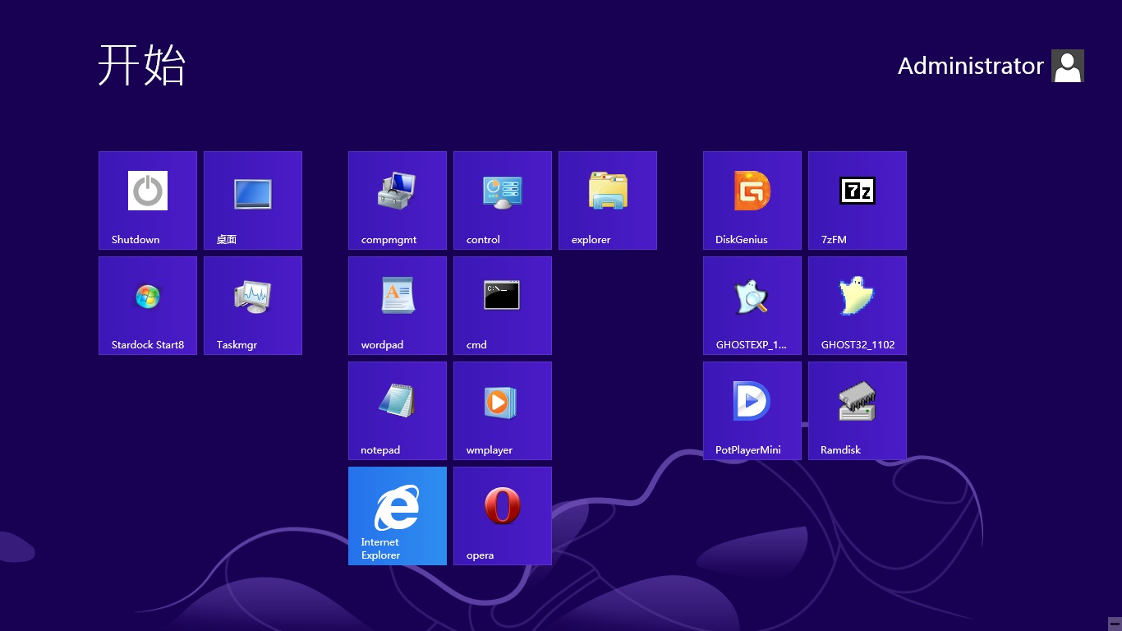Click the zoom-out button in bottom-right corner
1122x631 pixels.
1114,623
